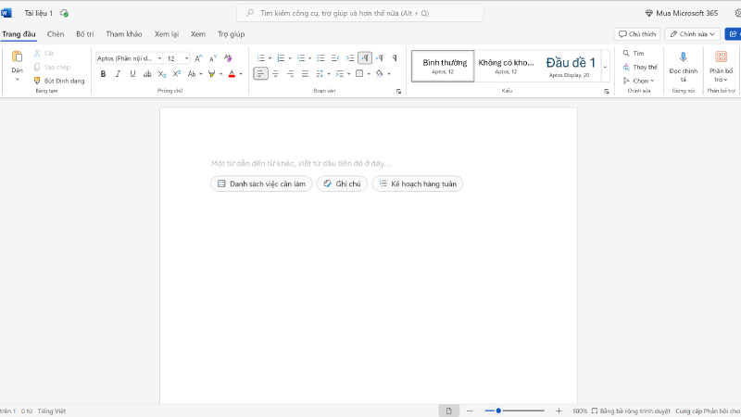Toggle bold formatting
This screenshot has height=417, width=741.
coord(103,74)
